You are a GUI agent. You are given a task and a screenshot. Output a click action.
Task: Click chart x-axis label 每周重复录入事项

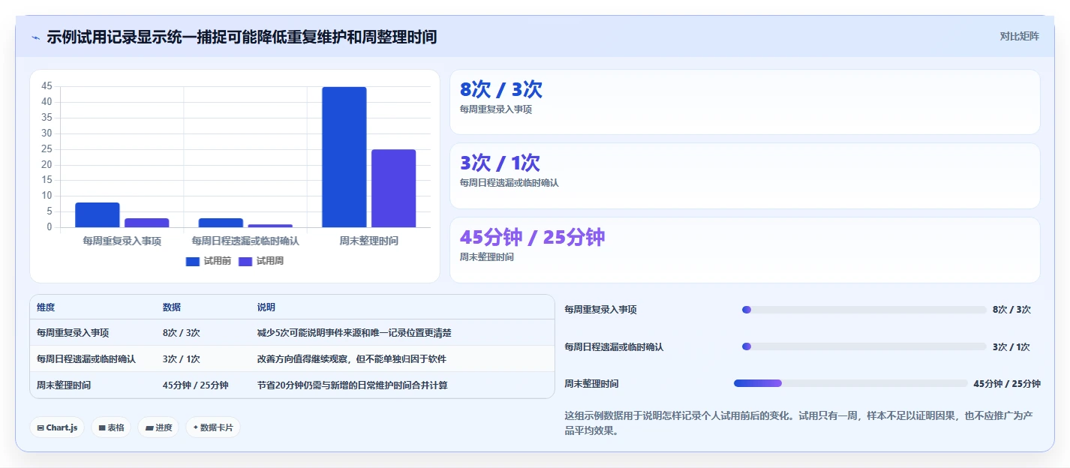[122, 241]
